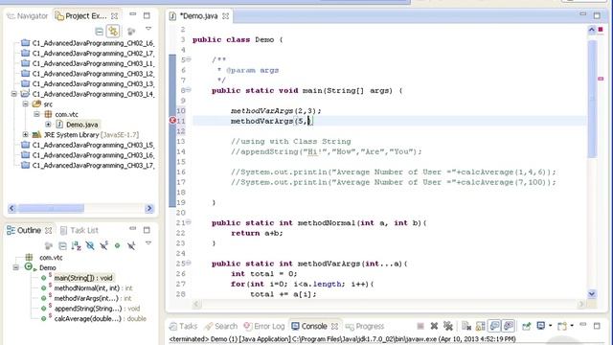The image size is (613, 345).
Task: Collapse the src folder node
Action: coord(26,104)
